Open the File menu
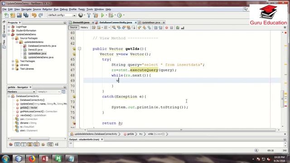 (x=4, y=9)
